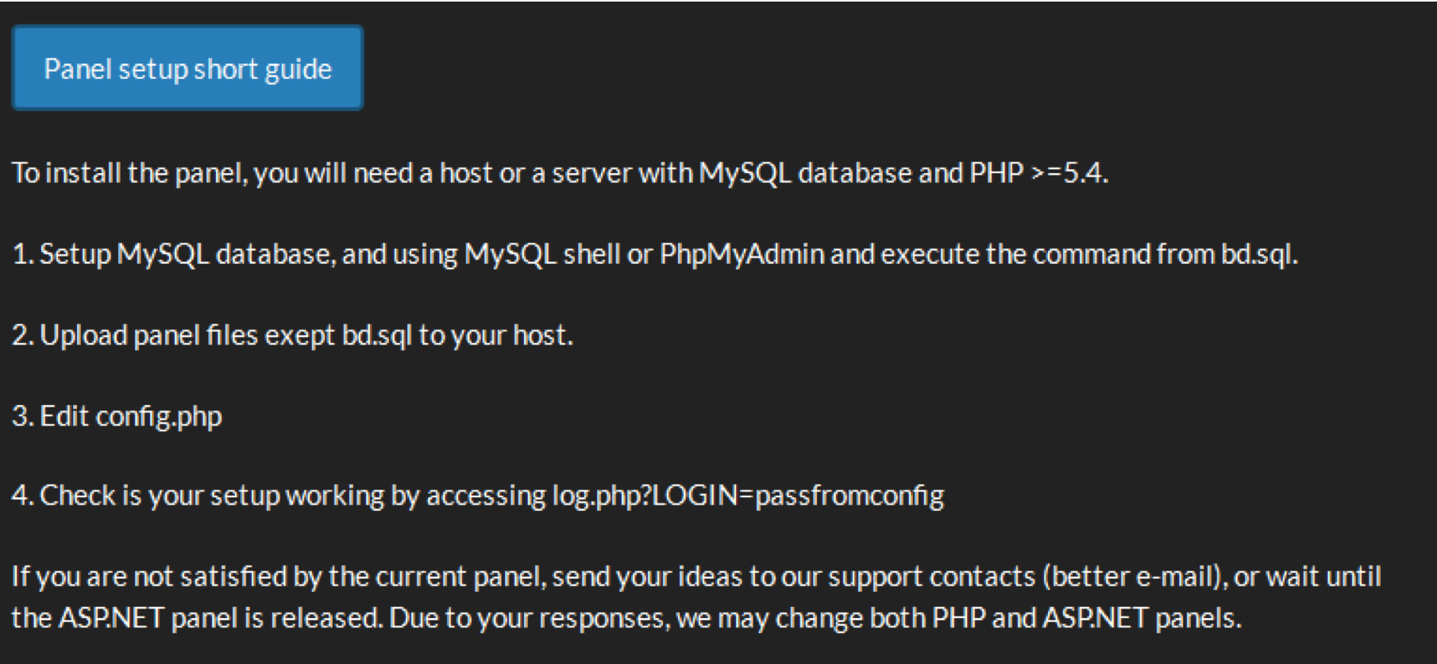Image resolution: width=1437 pixels, height=664 pixels.
Task: Click the 'bd.sql' filename in step 1
Action: tap(1259, 254)
